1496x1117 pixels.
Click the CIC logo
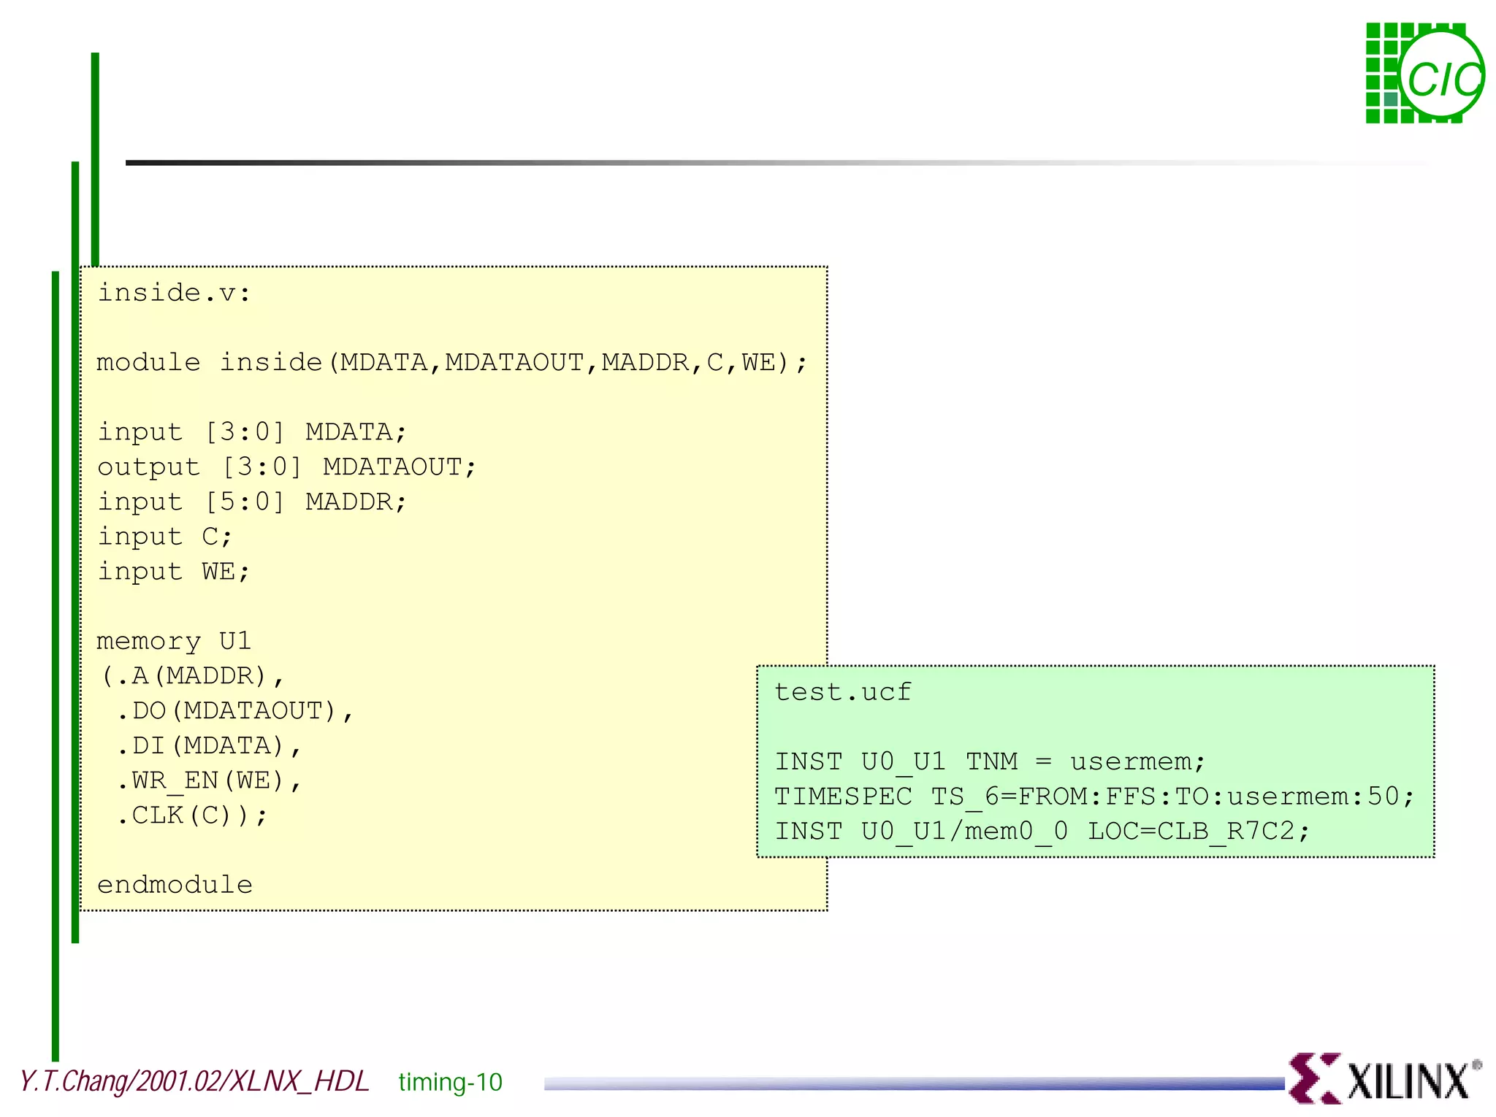pyautogui.click(x=1425, y=73)
